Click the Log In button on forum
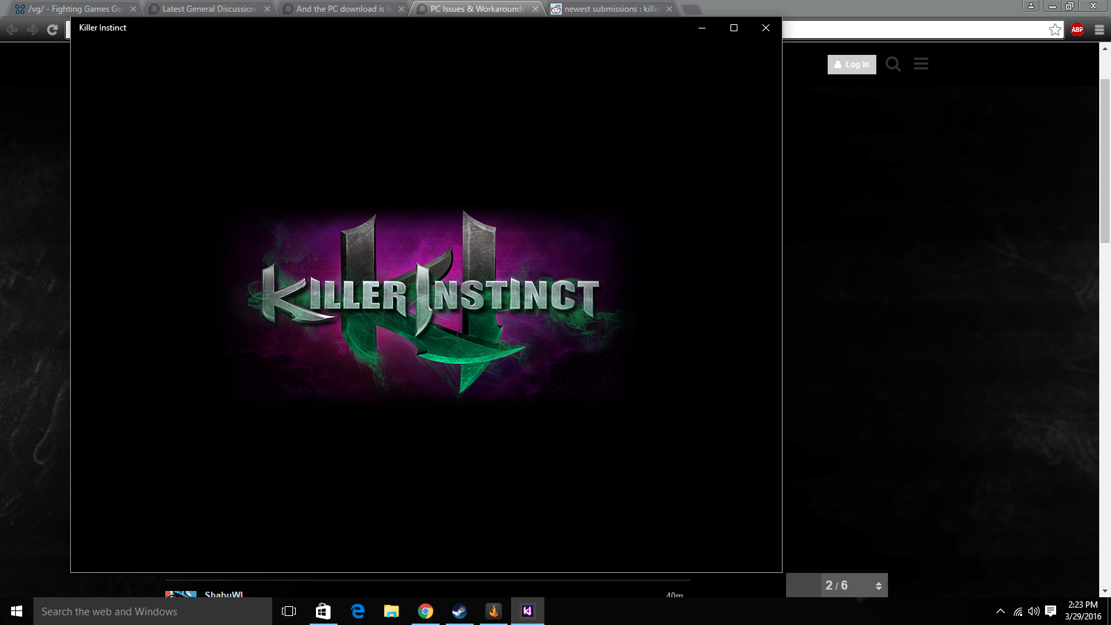 (x=852, y=65)
